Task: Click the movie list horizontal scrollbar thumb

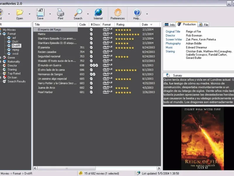Action: [66, 168]
